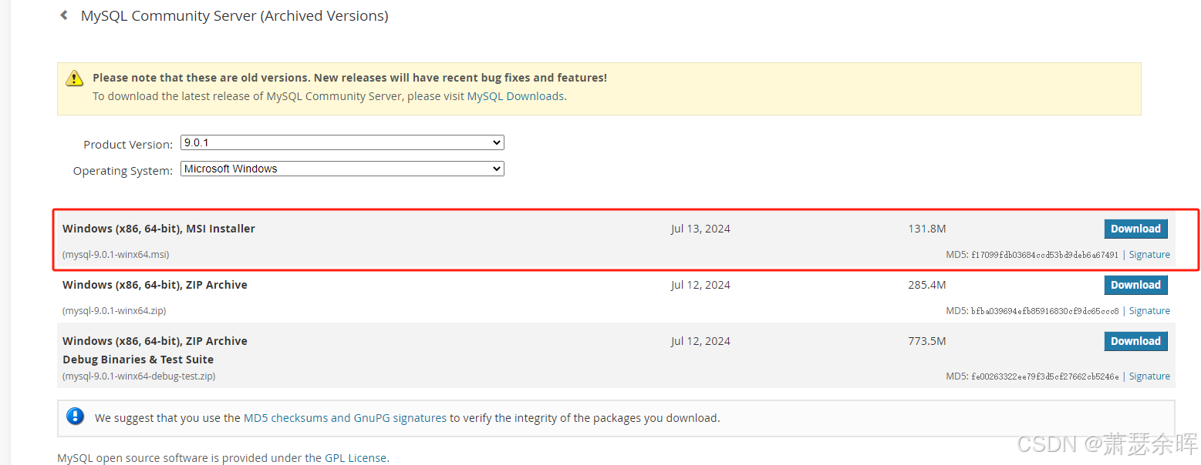The image size is (1201, 465).
Task: Click the yellow warning triangle icon
Action: point(74,78)
